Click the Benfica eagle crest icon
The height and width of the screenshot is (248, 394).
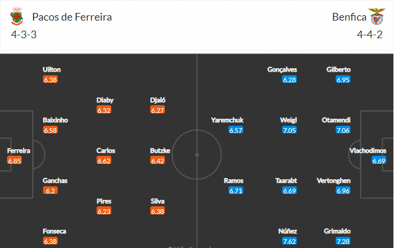coord(377,16)
